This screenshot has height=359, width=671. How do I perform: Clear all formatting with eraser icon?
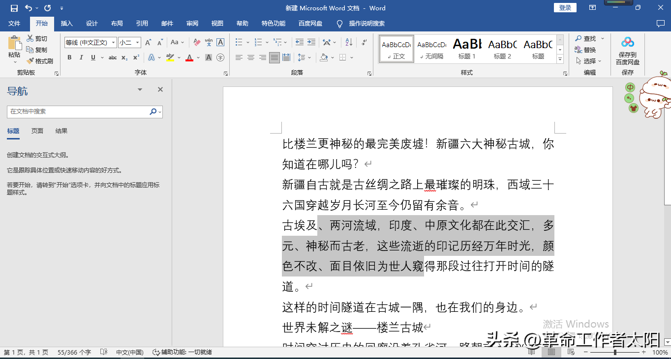(x=197, y=43)
